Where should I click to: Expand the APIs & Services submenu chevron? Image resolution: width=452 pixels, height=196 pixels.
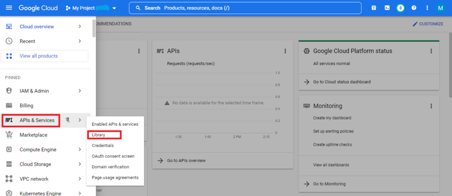[80, 120]
